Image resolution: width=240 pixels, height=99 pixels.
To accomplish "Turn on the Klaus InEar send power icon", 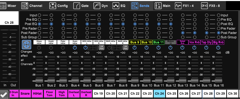I will point(39,48).
